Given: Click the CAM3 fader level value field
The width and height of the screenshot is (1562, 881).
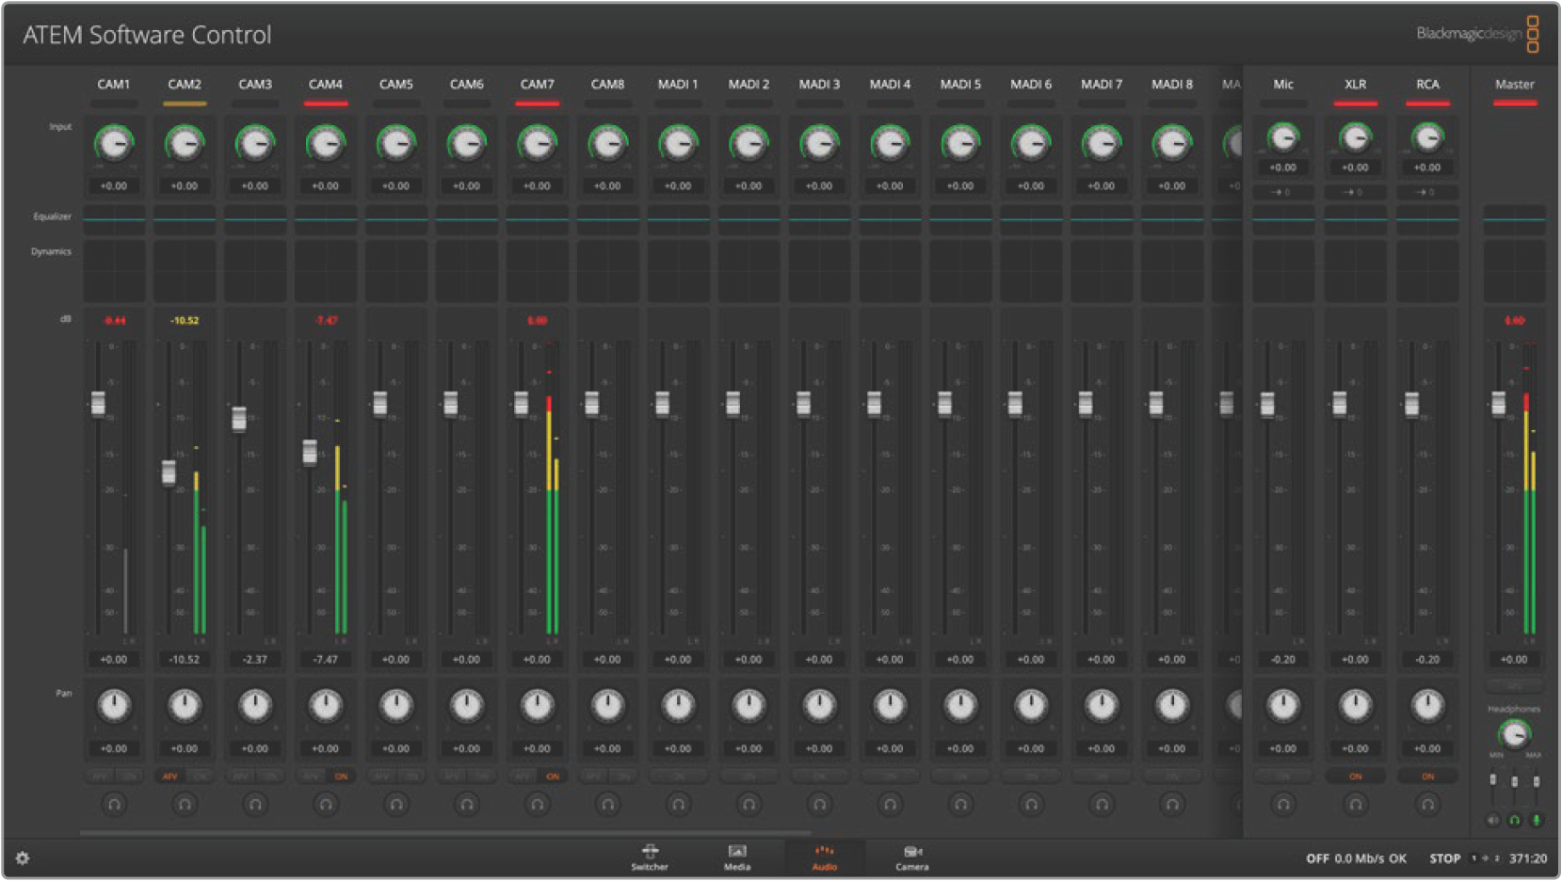Looking at the screenshot, I should tap(254, 660).
